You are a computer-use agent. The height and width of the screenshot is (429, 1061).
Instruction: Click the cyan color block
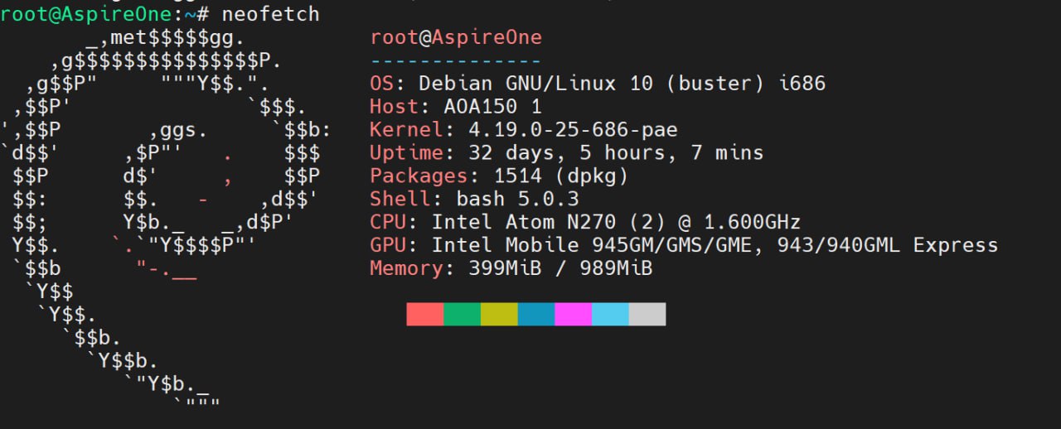click(x=610, y=314)
